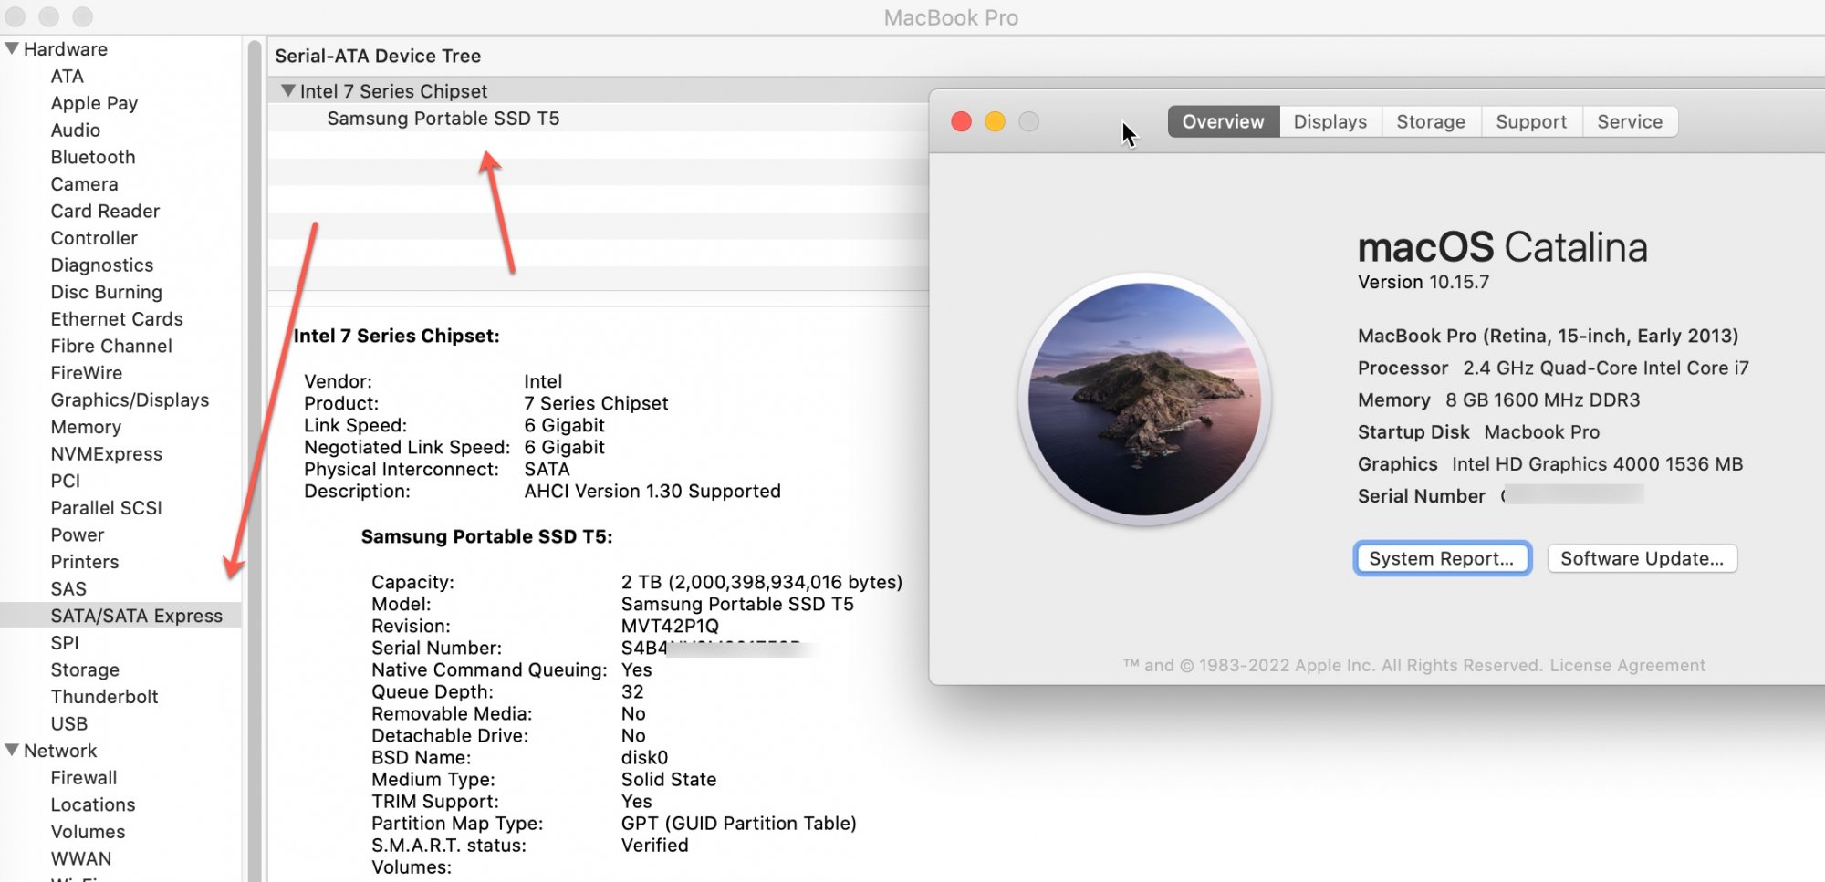Click the capacity value 2 TB (2,000,398,934,016 bytes)
This screenshot has width=1825, height=882.
[x=762, y=582]
